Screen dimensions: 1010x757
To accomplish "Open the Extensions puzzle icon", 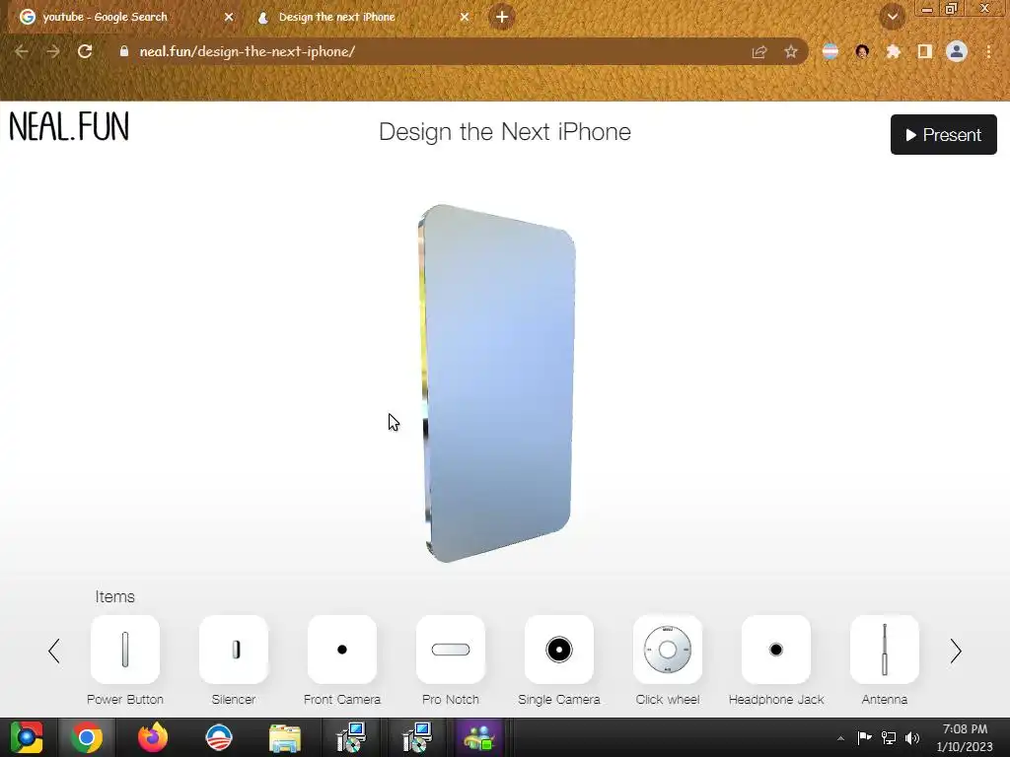I will coord(894,51).
